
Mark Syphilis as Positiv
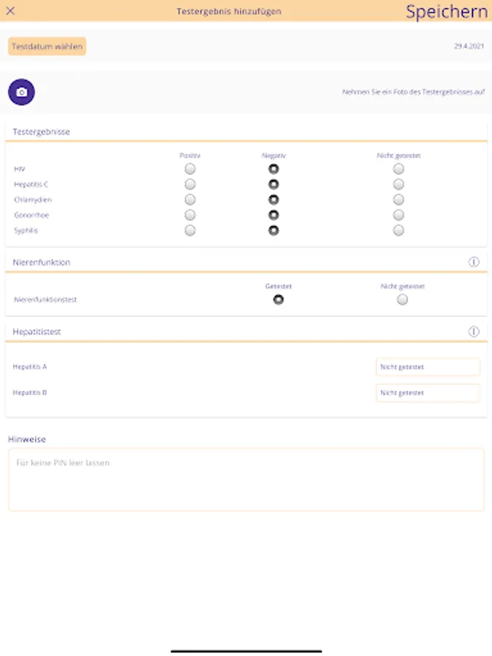[190, 230]
